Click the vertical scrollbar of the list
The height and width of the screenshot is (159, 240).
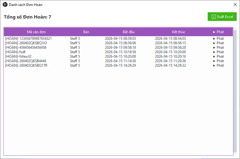[235, 90]
